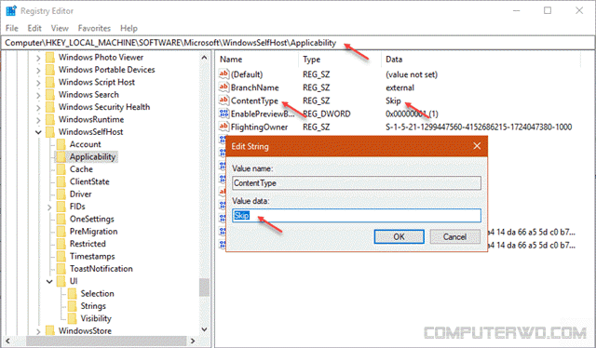Click the Windows Security Health folder icon
This screenshot has width=596, height=348.
[x=50, y=107]
